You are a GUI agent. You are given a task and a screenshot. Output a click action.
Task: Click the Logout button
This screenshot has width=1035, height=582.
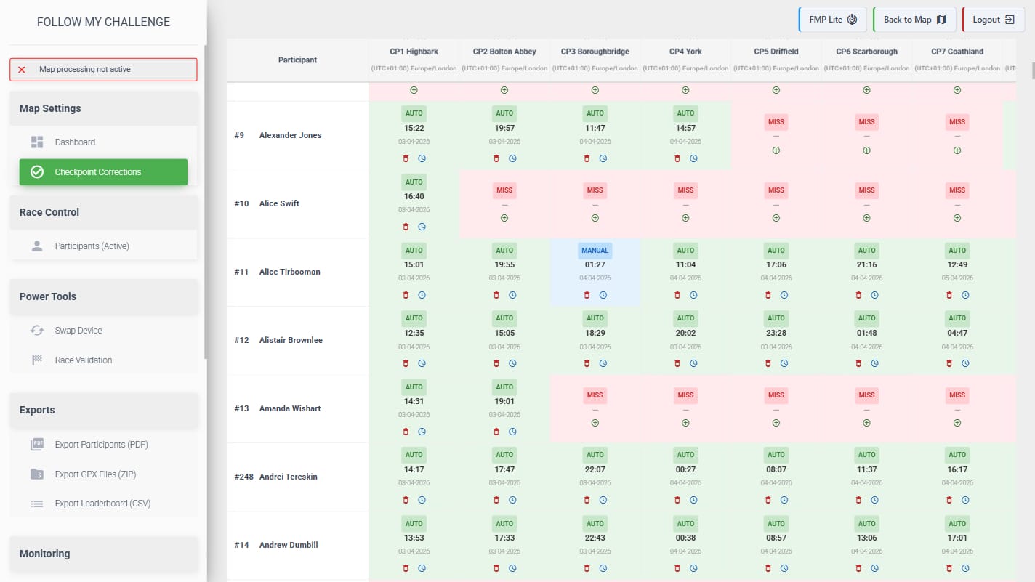(992, 20)
